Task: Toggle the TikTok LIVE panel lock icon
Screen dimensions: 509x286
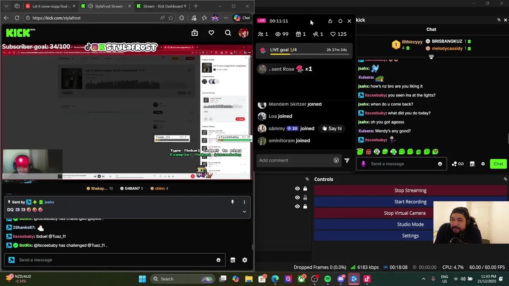Action: click(330, 21)
